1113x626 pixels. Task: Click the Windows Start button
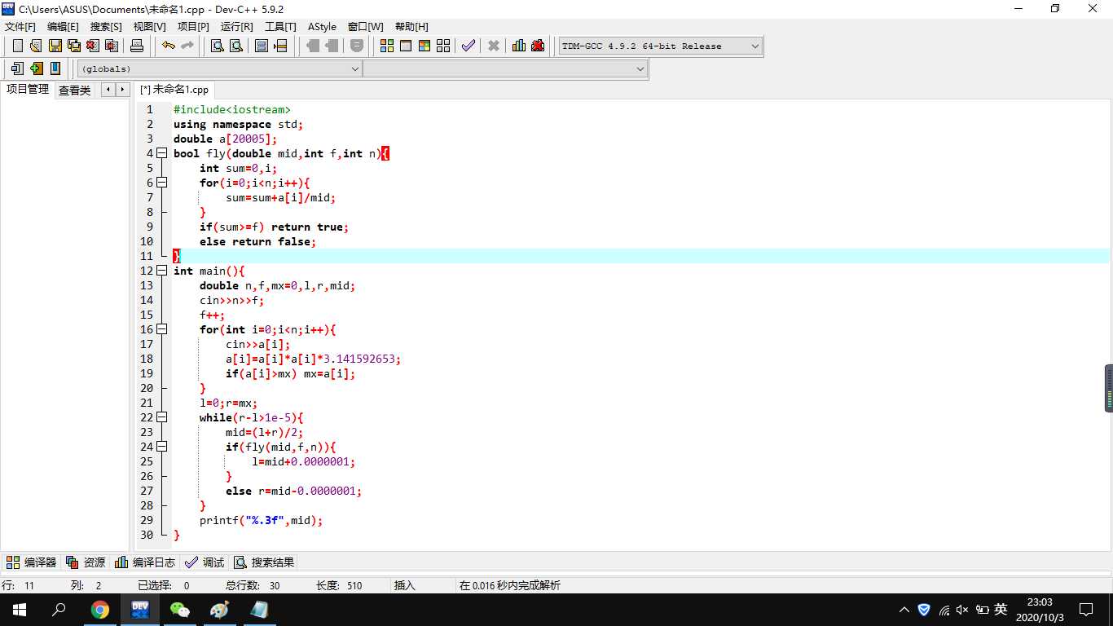[20, 609]
